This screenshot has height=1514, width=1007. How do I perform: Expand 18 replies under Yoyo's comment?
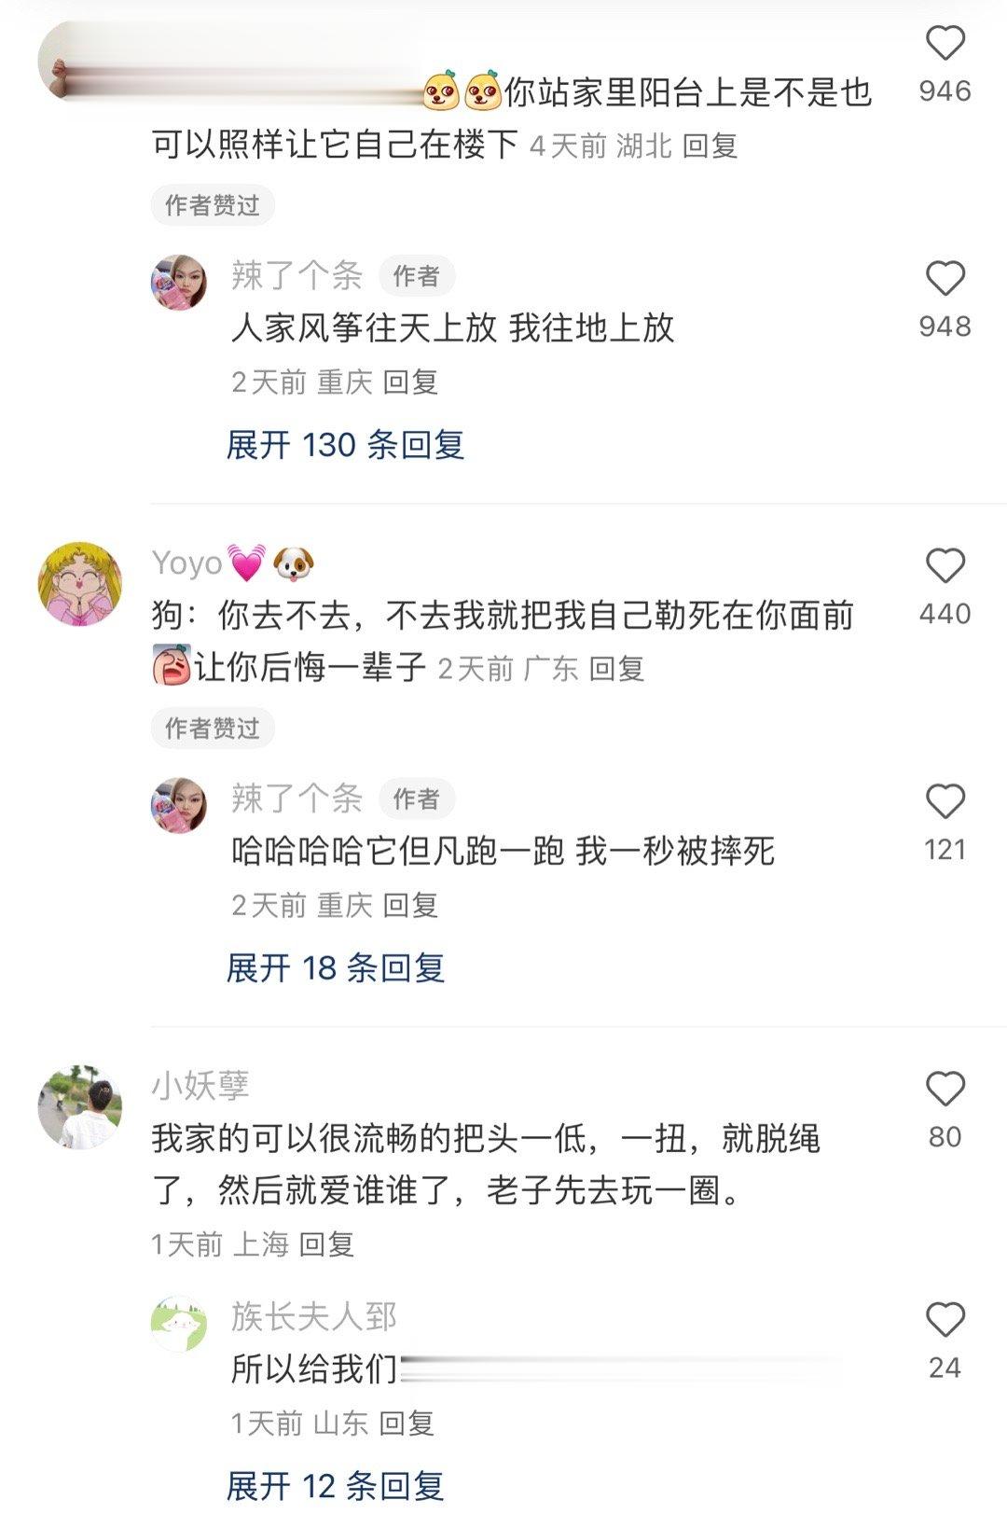(x=336, y=968)
